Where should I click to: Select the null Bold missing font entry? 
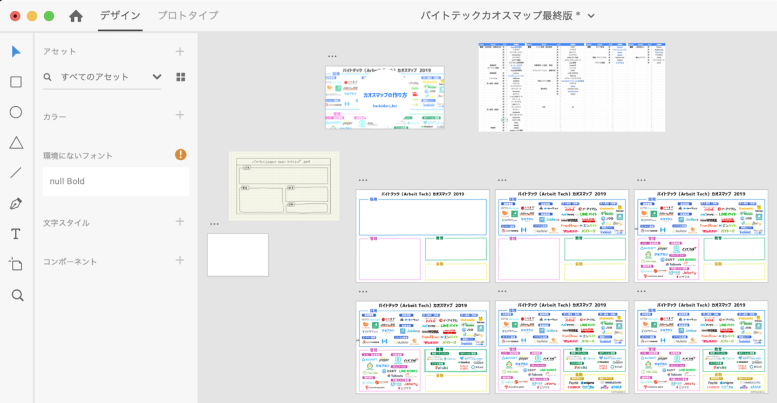[x=116, y=181]
